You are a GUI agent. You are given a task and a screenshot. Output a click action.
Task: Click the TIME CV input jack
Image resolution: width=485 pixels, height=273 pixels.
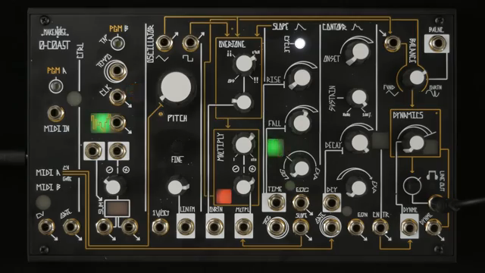(276, 202)
